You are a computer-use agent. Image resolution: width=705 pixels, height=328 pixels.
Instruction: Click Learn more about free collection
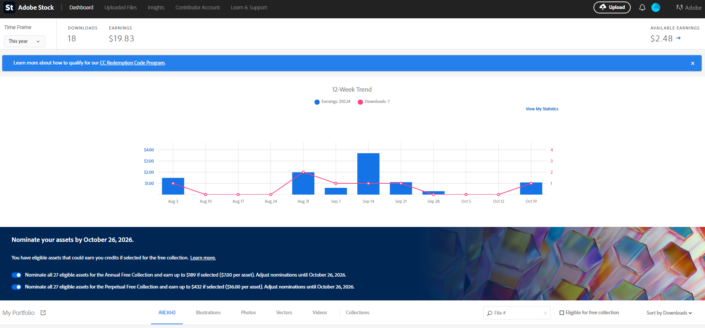[x=203, y=258]
